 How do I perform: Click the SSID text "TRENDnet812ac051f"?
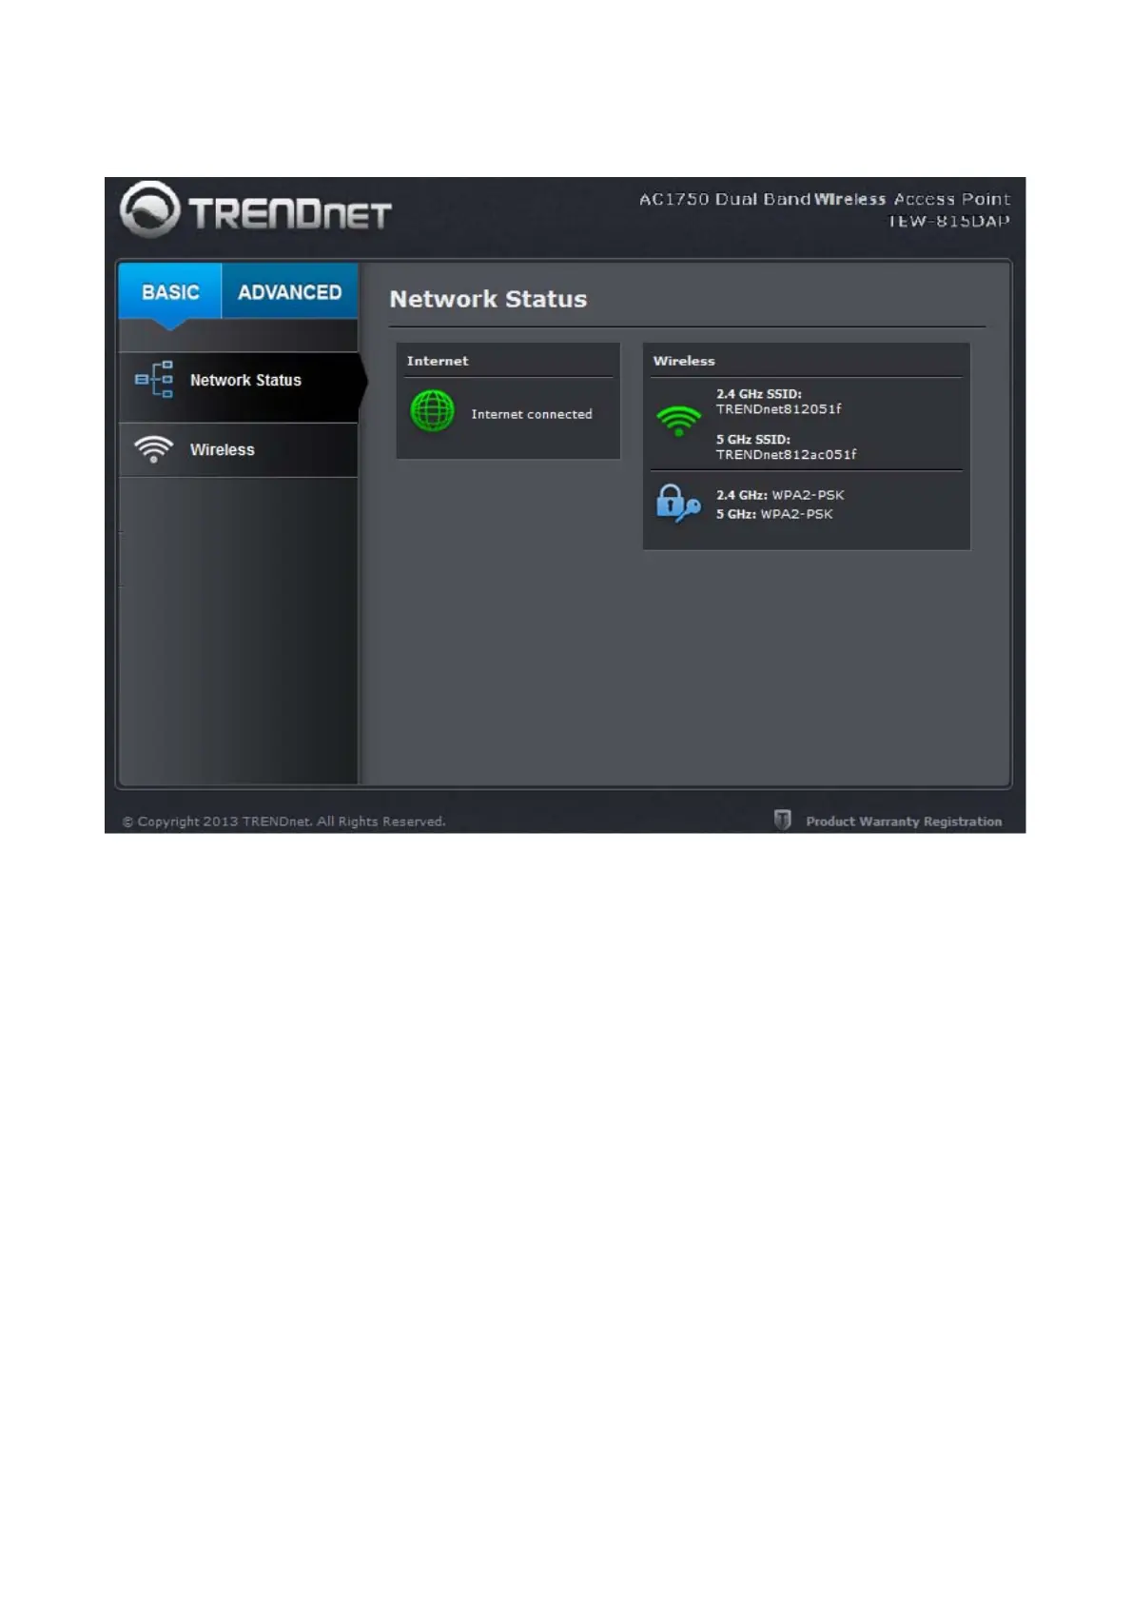point(787,455)
